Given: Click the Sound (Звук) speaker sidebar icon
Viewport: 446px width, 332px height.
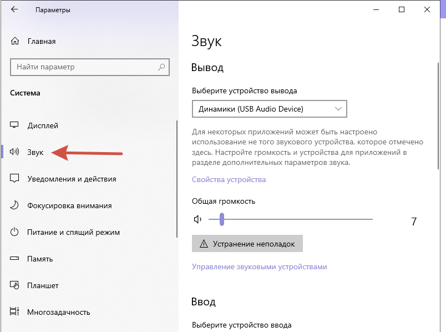Looking at the screenshot, I should [x=15, y=152].
